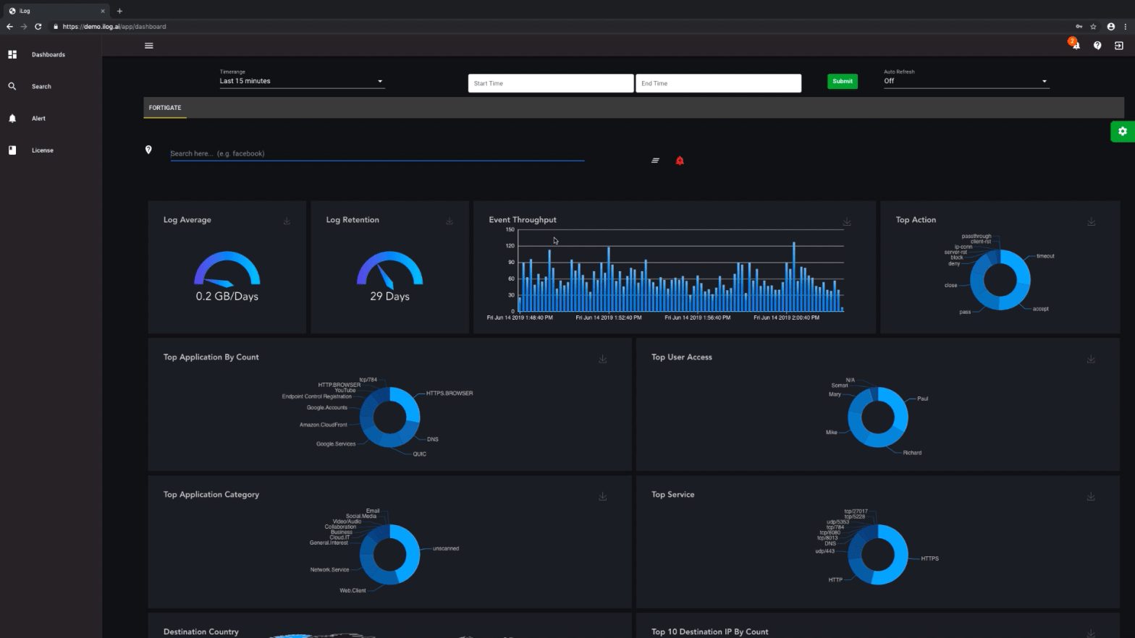The height and width of the screenshot is (638, 1135).
Task: Open License page in sidebar
Action: pyautogui.click(x=42, y=150)
